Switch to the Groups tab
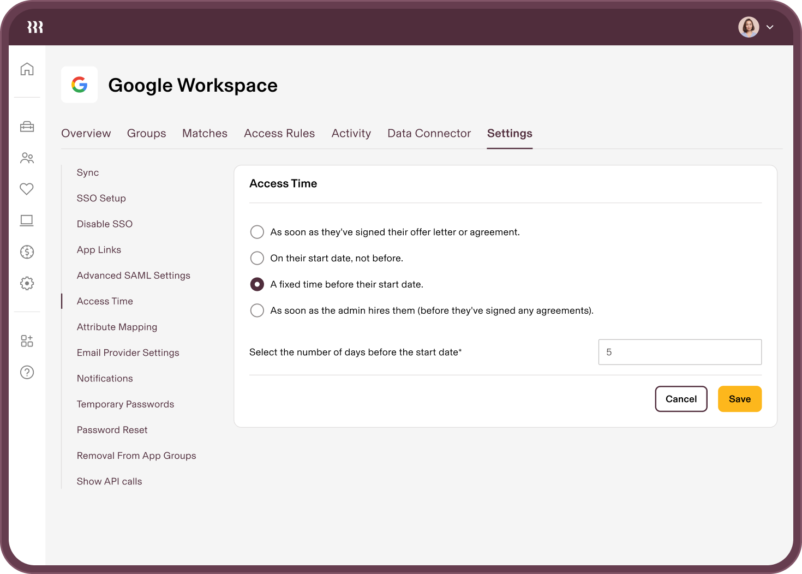The width and height of the screenshot is (802, 574). [x=146, y=134]
